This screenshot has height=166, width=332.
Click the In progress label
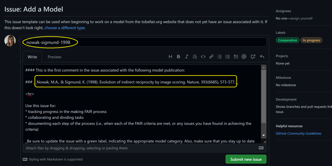[311, 40]
